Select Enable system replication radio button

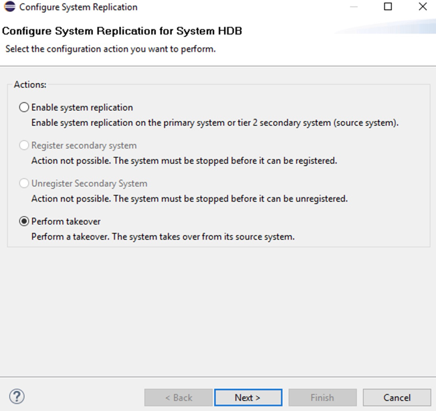(24, 107)
